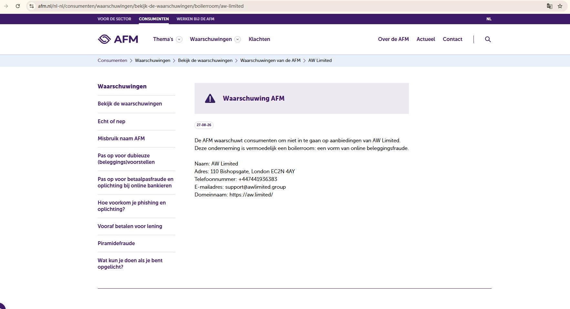Open Piramidefraude sidebar link
Screen dimensions: 570x309
(116, 243)
